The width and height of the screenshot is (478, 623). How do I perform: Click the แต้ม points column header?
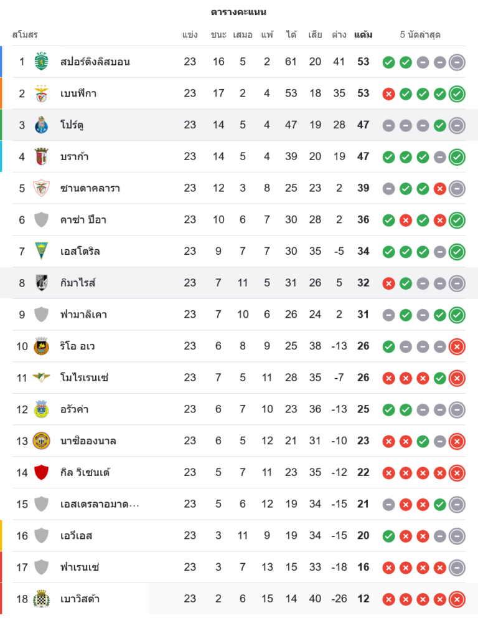click(363, 35)
